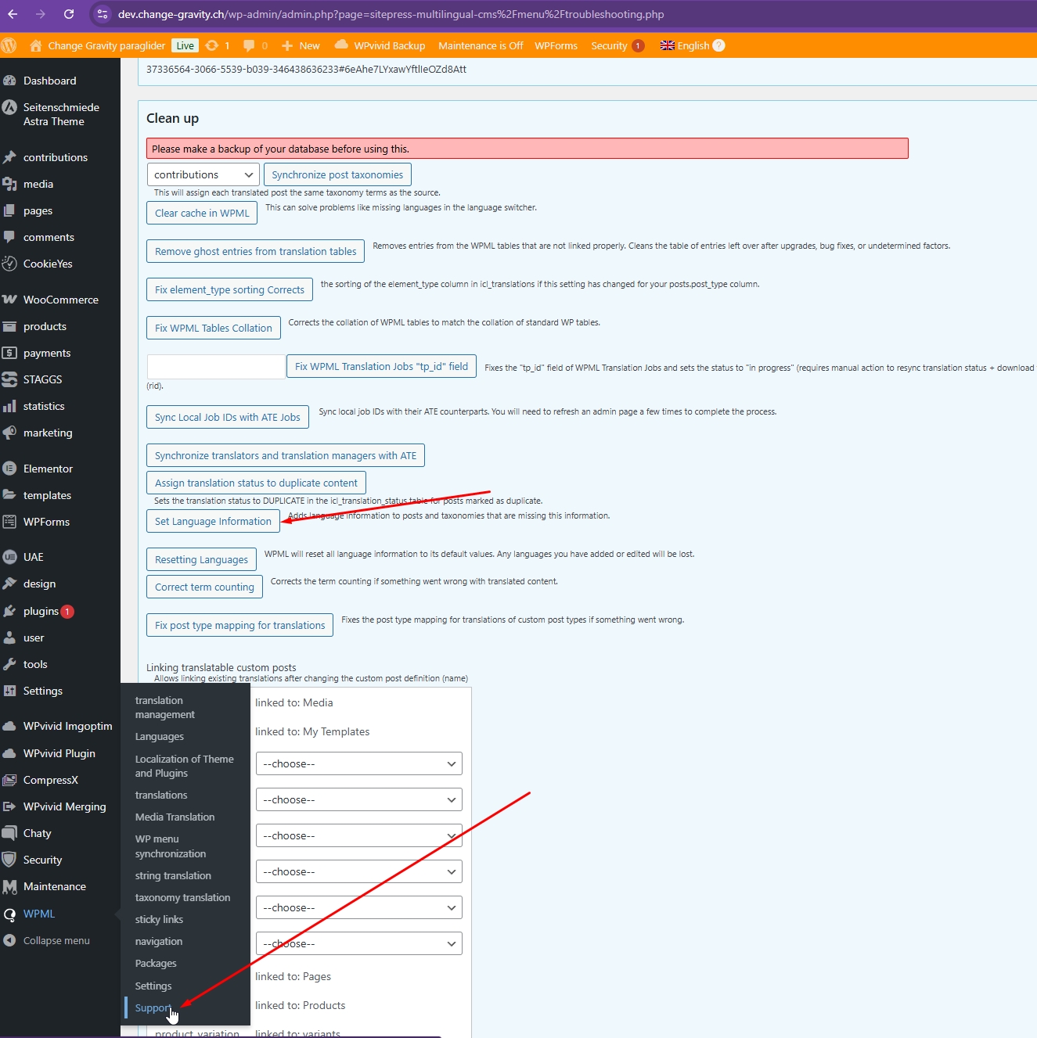Focus the tp_id rid input field
Screen dimensions: 1037x1038
(216, 367)
